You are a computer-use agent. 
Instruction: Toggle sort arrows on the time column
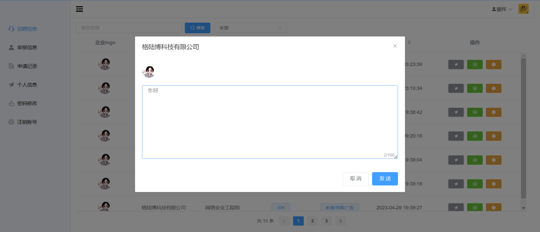409,43
